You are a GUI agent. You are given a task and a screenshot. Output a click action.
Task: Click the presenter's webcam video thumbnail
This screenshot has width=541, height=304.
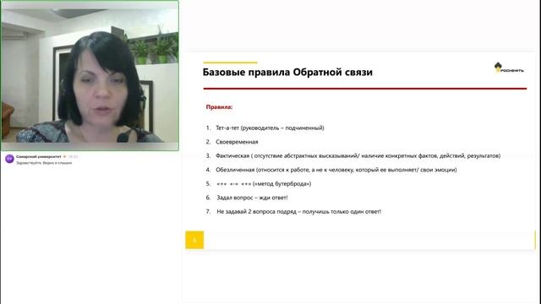[90, 75]
